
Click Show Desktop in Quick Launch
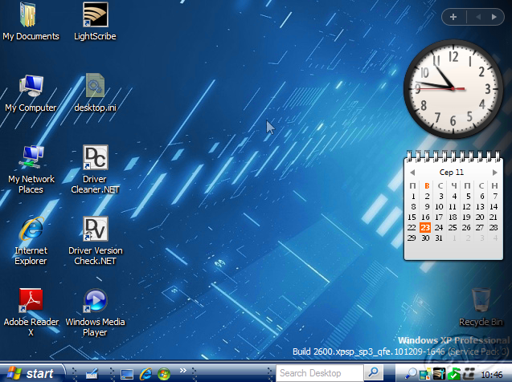pyautogui.click(x=126, y=374)
